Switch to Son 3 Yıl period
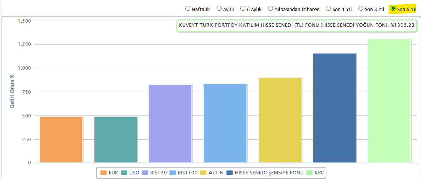The image size is (421, 179). (361, 8)
